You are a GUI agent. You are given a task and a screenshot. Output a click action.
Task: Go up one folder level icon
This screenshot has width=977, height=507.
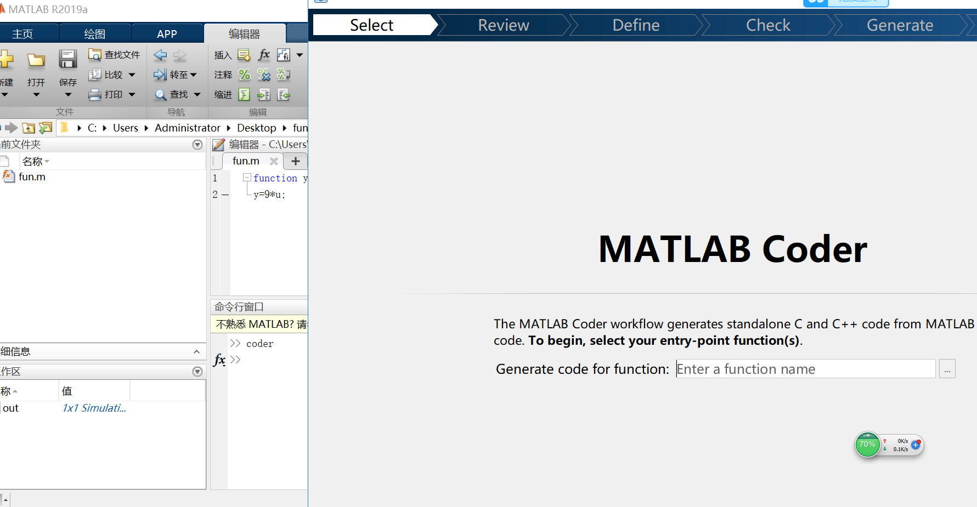coord(29,128)
